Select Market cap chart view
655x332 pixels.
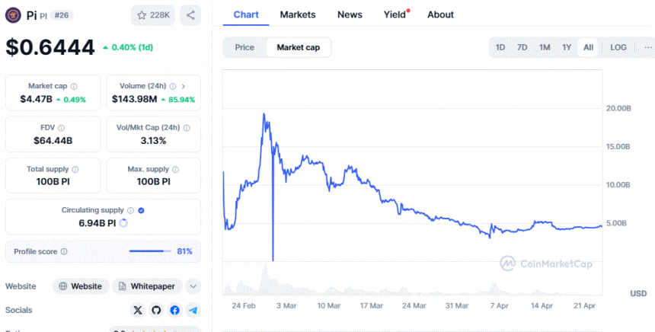click(x=299, y=48)
